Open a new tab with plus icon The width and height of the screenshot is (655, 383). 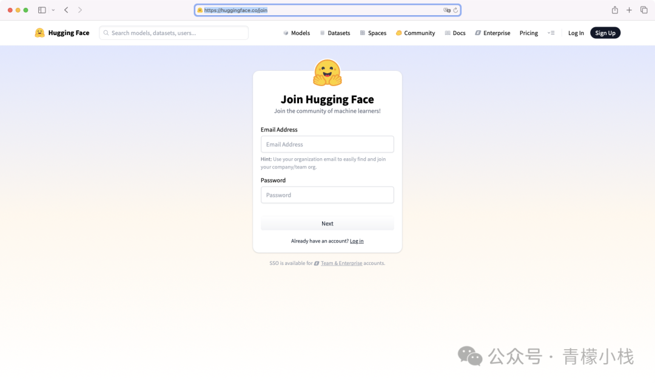pos(629,10)
